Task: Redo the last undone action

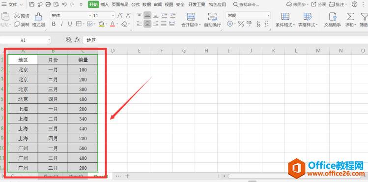Action: [72, 4]
